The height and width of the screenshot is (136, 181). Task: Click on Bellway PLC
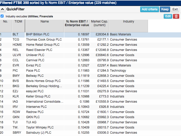pyautogui.click(x=35, y=76)
